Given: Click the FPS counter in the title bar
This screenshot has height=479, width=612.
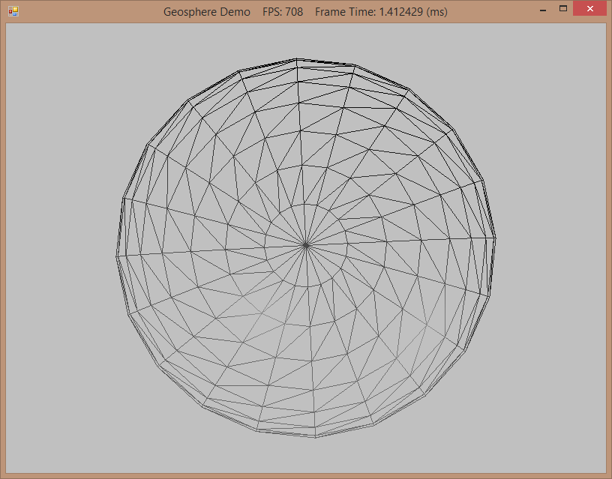Looking at the screenshot, I should click(283, 12).
